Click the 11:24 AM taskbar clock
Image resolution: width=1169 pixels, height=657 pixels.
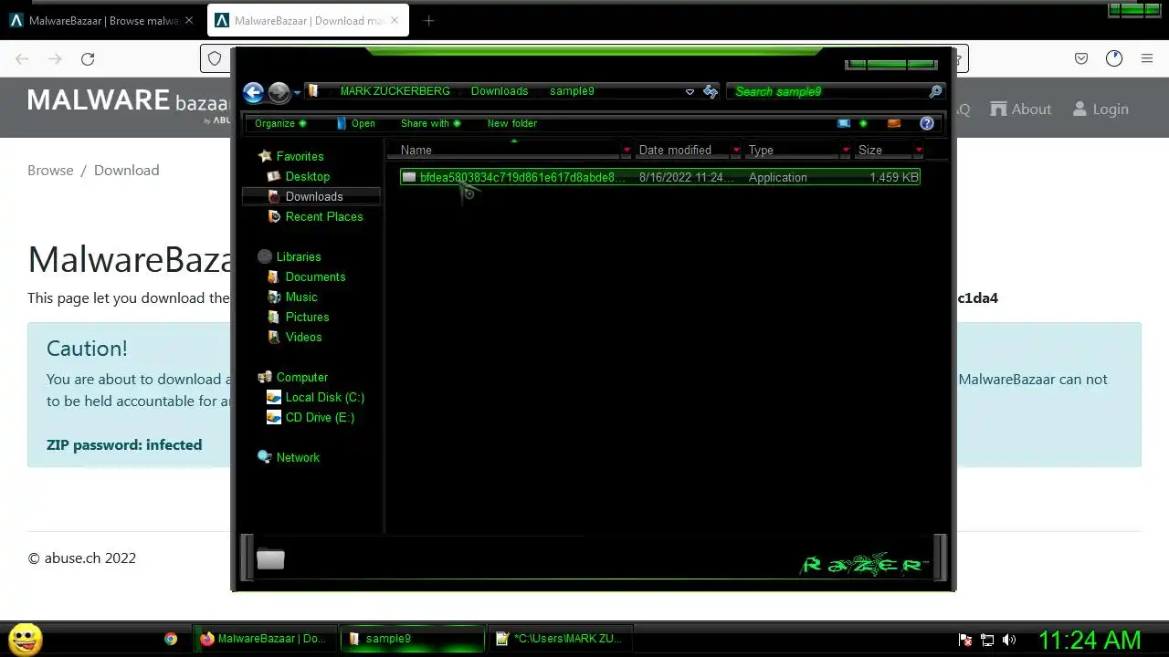pyautogui.click(x=1090, y=640)
